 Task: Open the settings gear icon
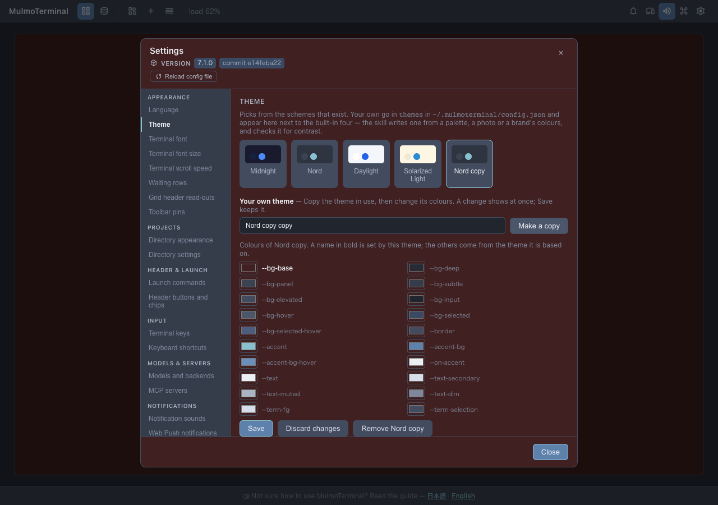pyautogui.click(x=701, y=11)
